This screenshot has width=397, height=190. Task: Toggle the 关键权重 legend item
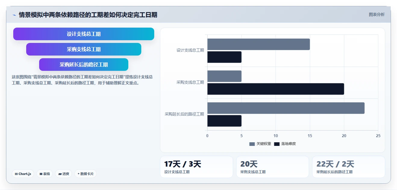point(260,144)
